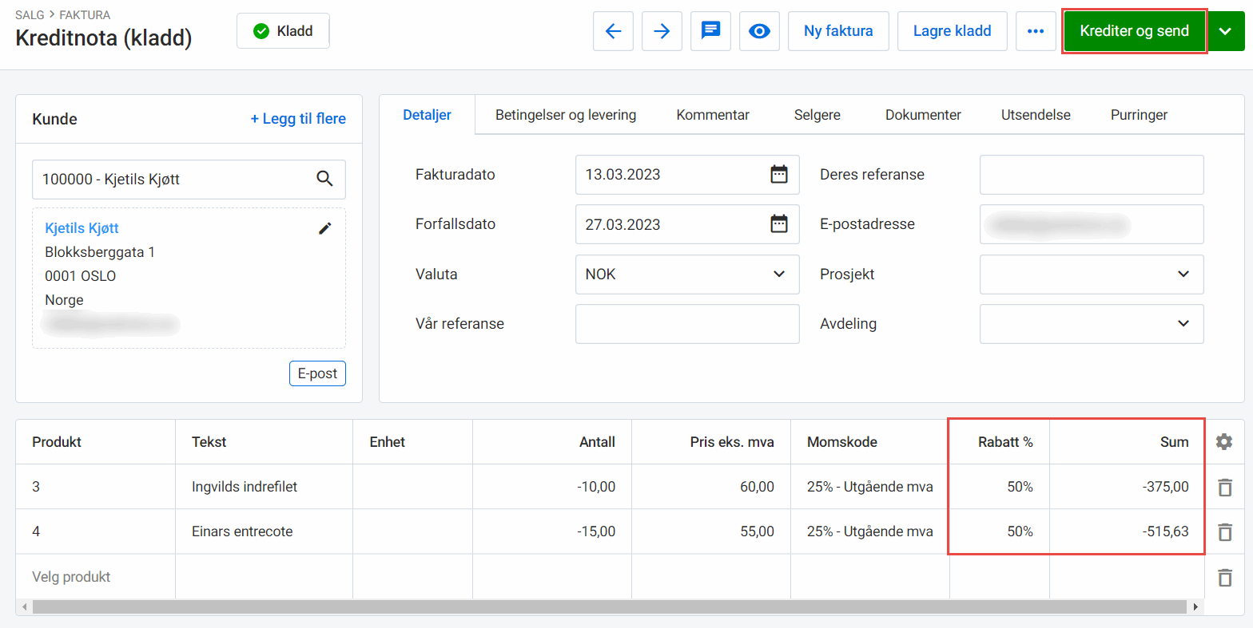This screenshot has width=1253, height=628.
Task: Click scrollbar right arrow under the table
Action: (x=1196, y=607)
